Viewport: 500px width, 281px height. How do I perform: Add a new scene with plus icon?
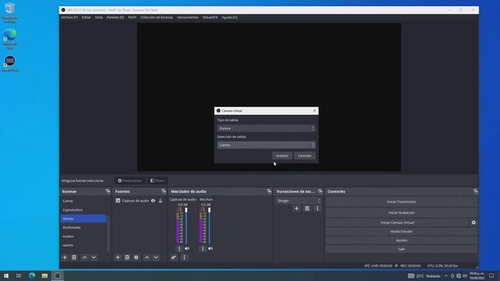tap(65, 258)
